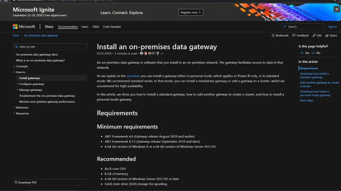Go to Add another gateway to create a cluster
Viewport: 341px width, 191px height.
click(x=319, y=84)
